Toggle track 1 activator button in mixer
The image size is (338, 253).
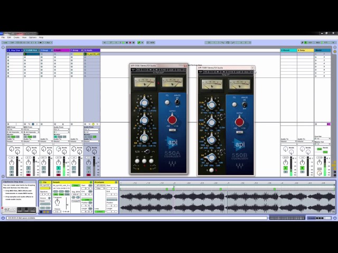click(12, 168)
